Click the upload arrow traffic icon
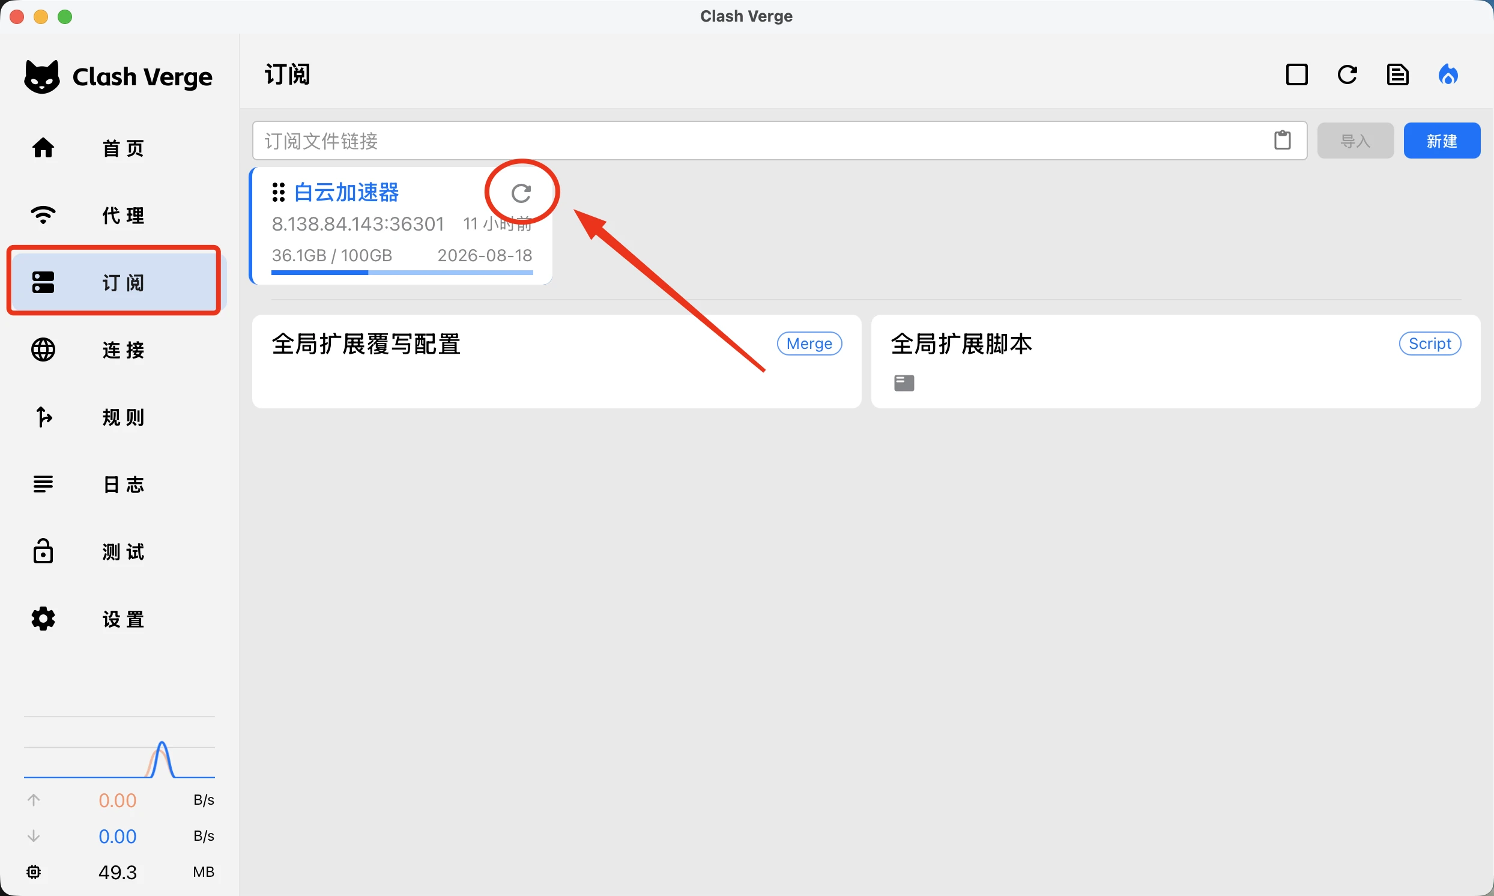The width and height of the screenshot is (1494, 896). pyautogui.click(x=34, y=800)
